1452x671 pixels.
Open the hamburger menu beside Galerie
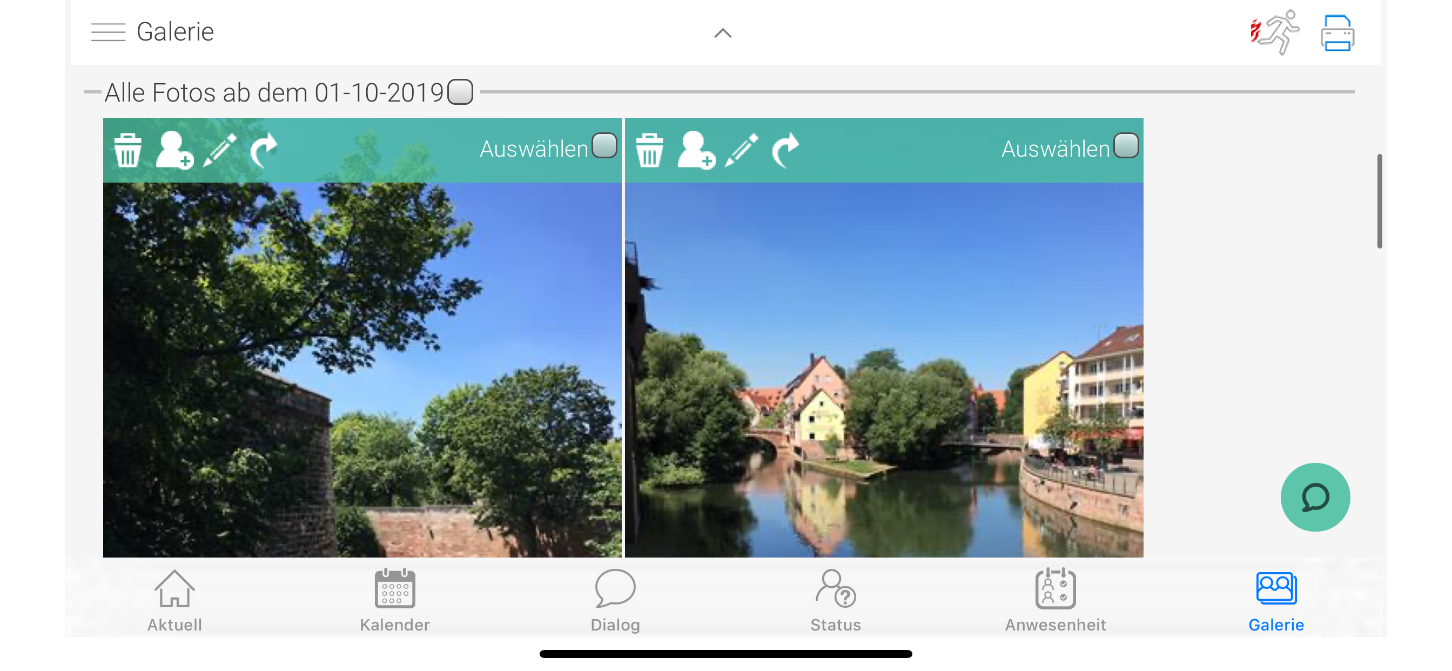pyautogui.click(x=107, y=32)
